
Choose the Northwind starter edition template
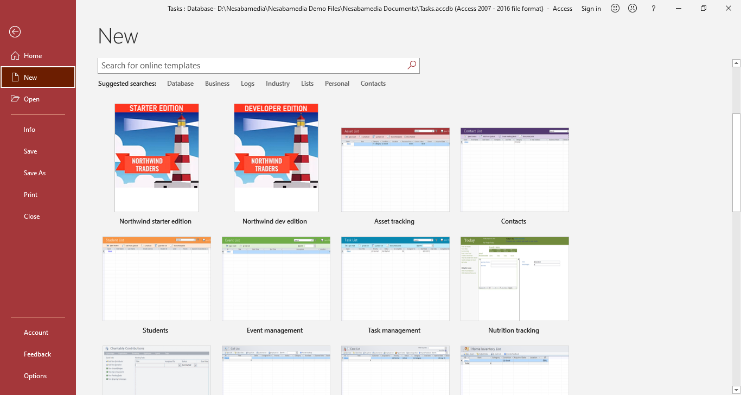point(156,158)
